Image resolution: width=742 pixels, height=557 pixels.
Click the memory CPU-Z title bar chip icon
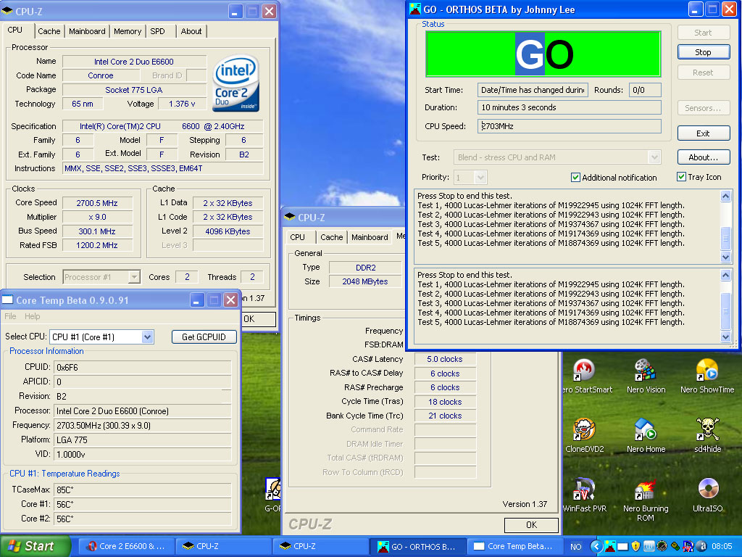pos(289,217)
